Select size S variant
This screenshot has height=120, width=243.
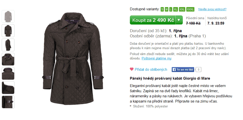click(162, 9)
